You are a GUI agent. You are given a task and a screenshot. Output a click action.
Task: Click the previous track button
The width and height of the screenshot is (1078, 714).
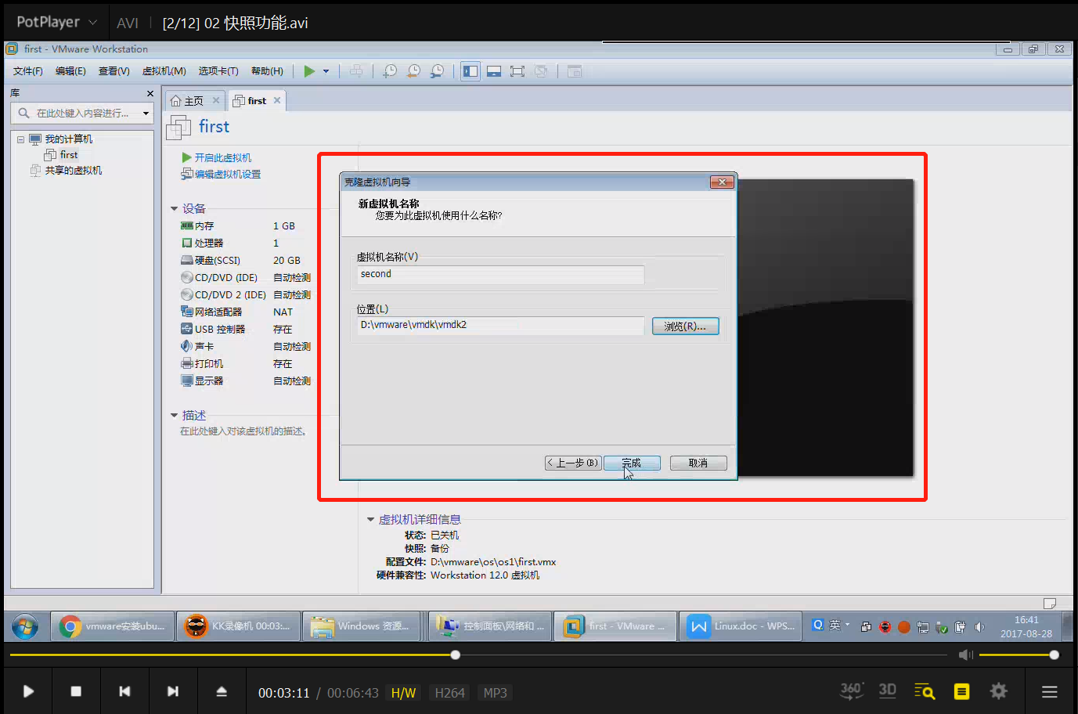[124, 691]
